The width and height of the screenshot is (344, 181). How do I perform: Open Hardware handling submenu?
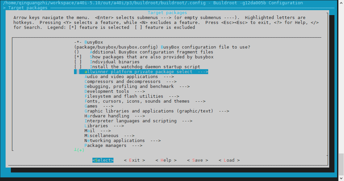[115, 116]
